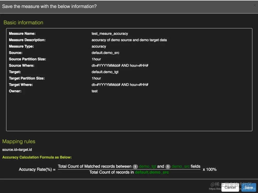
Task: Click dialog title 'Save the measure with the below information?'
Action: point(49,6)
